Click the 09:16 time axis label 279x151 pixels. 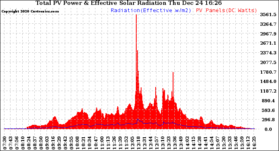53,143
